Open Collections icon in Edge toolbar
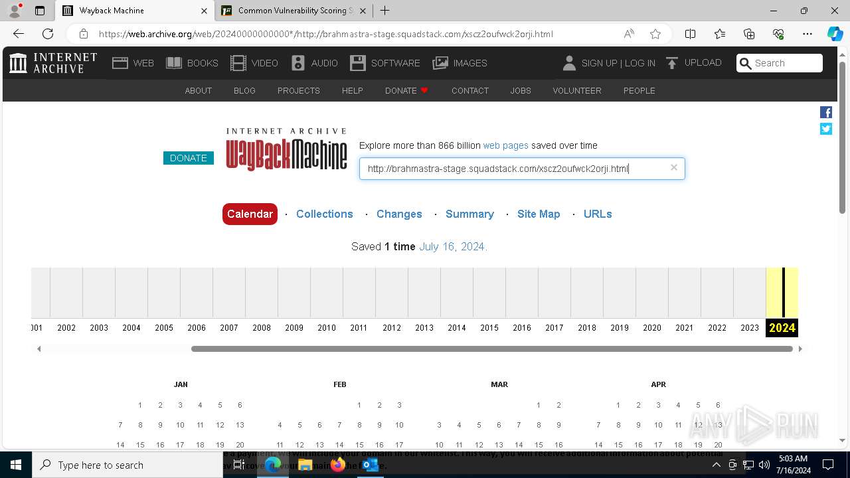Screen dimensions: 850x478 pyautogui.click(x=749, y=34)
